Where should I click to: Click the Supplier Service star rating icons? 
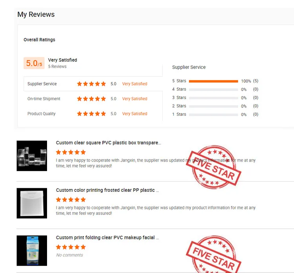point(91,84)
